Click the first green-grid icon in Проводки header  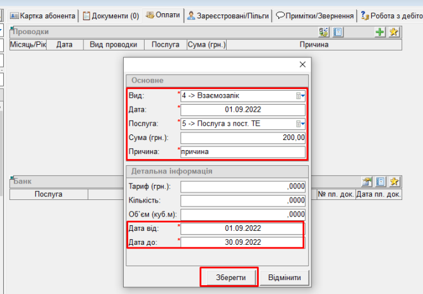[x=324, y=32]
